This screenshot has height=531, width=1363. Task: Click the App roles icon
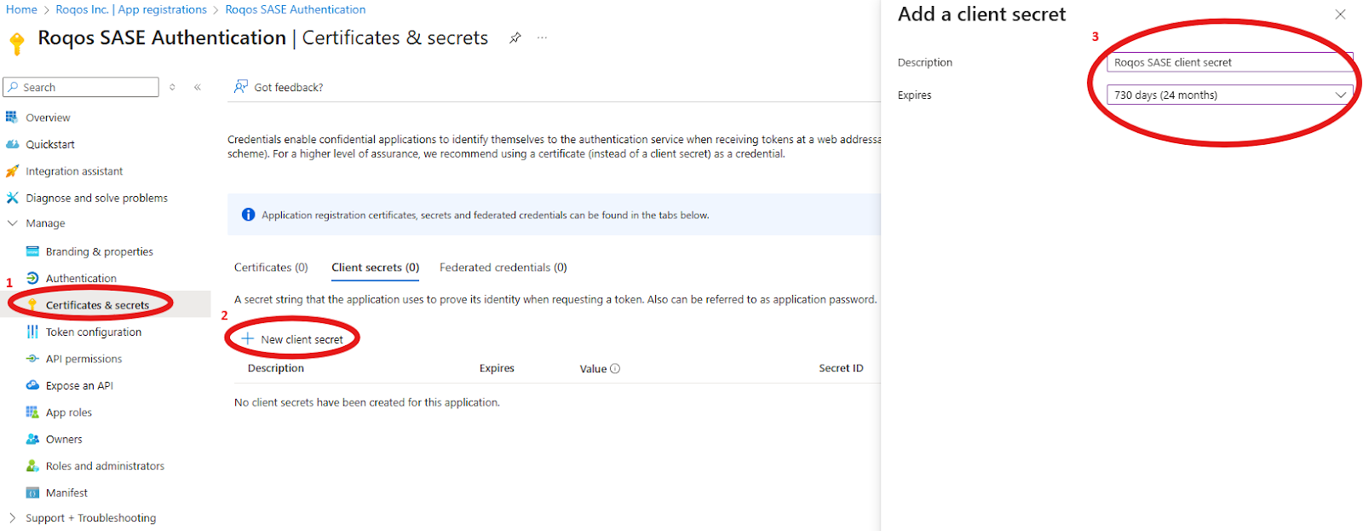pos(32,413)
